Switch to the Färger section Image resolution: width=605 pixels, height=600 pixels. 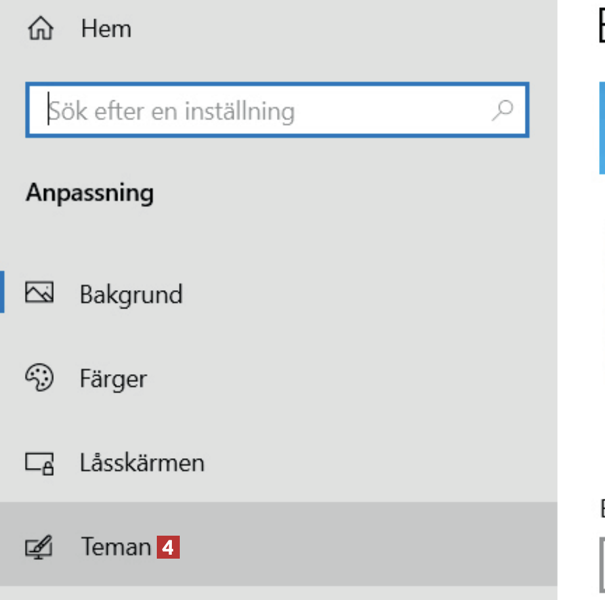[x=114, y=379]
